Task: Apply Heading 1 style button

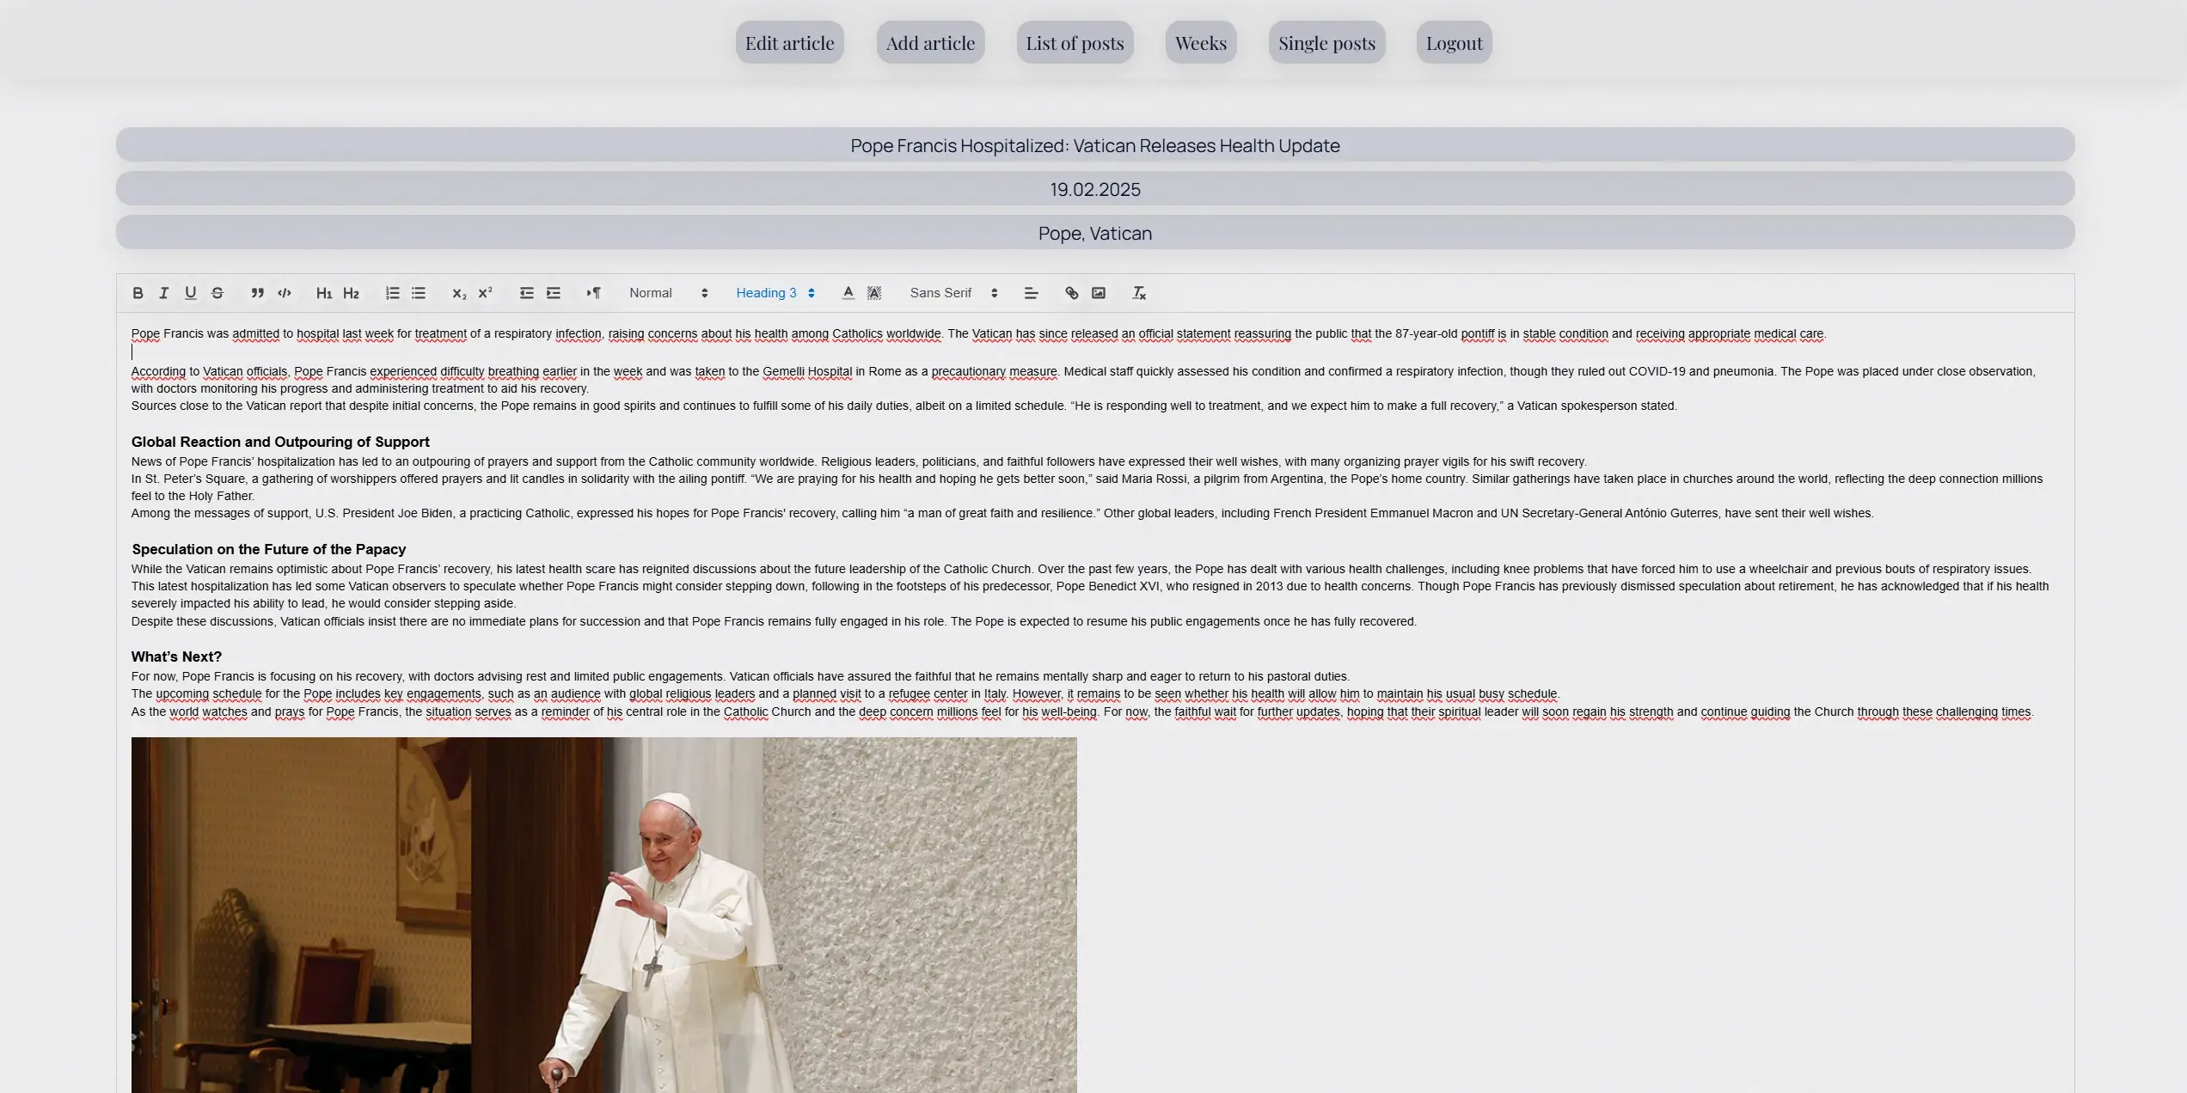Action: [323, 293]
